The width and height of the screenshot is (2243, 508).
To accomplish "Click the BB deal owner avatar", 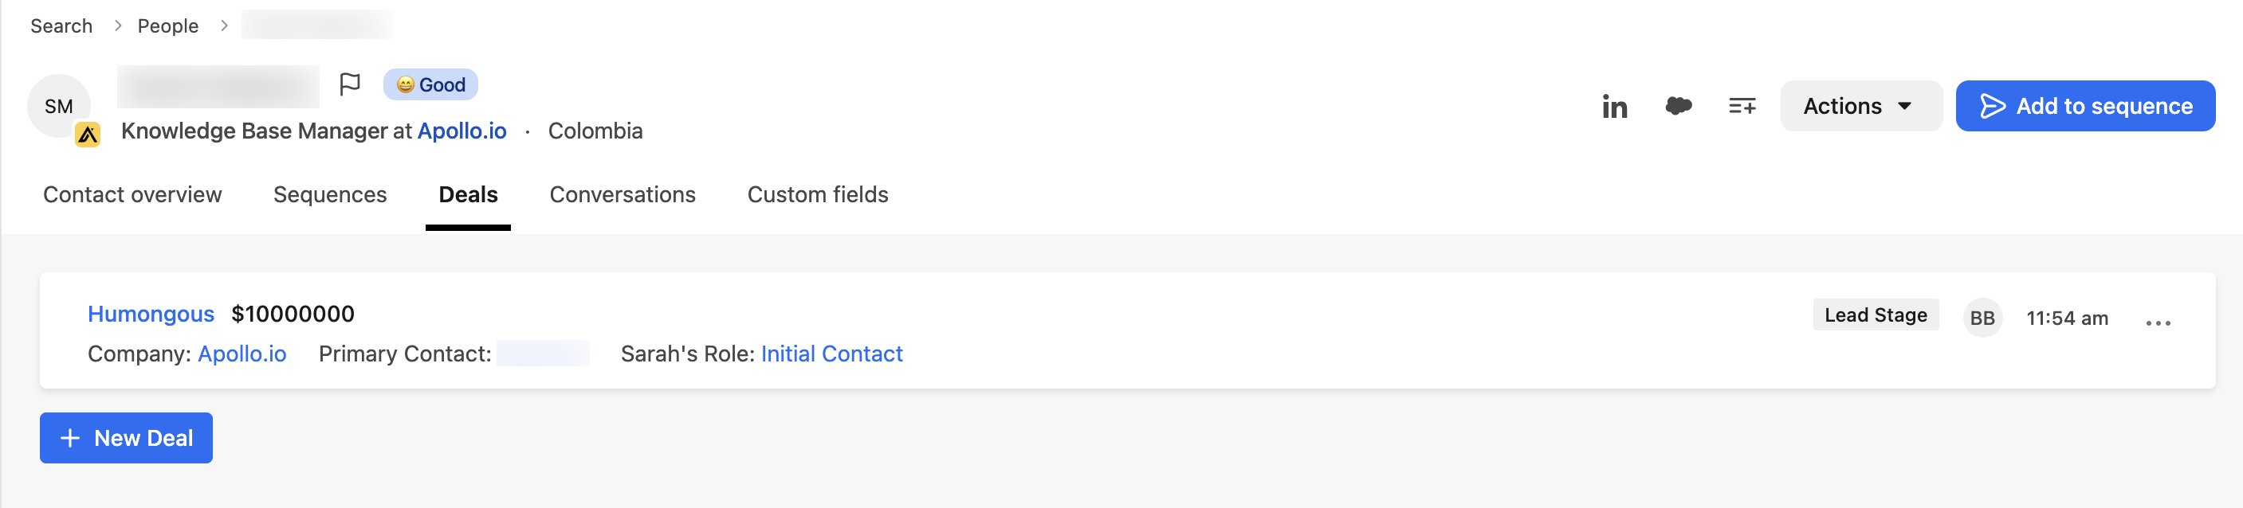I will (1982, 318).
